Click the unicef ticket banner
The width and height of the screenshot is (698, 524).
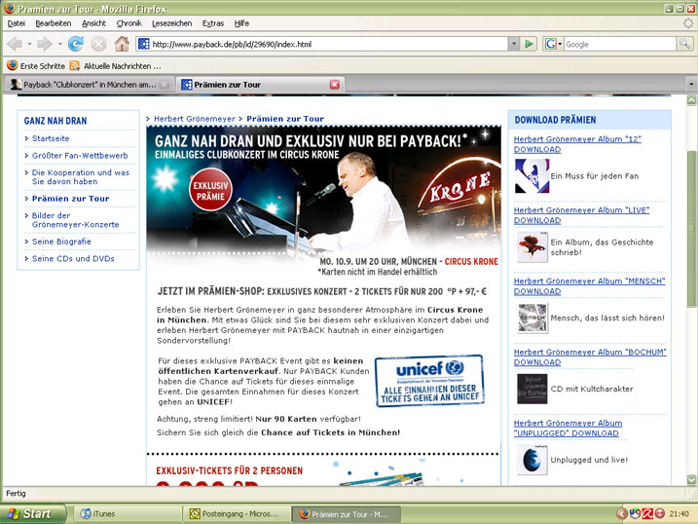[428, 381]
